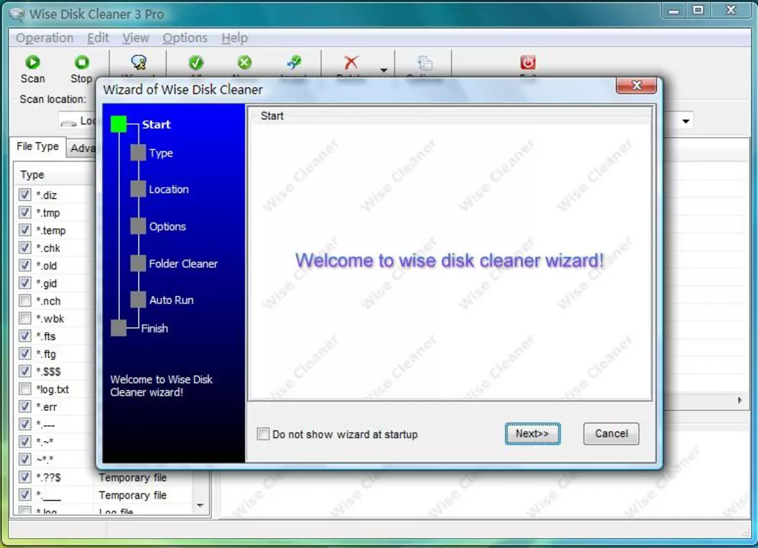The height and width of the screenshot is (548, 758).
Task: Click the options document toolbar icon
Action: (424, 63)
